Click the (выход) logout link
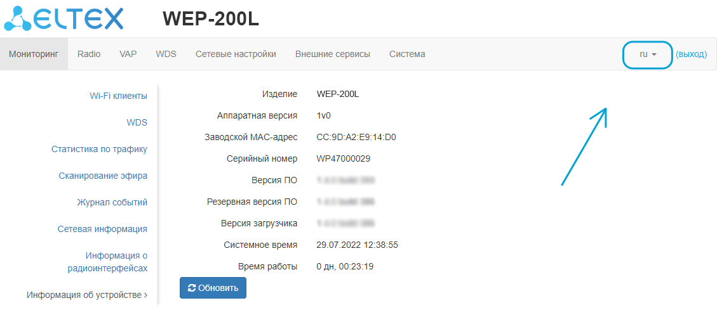 [691, 55]
